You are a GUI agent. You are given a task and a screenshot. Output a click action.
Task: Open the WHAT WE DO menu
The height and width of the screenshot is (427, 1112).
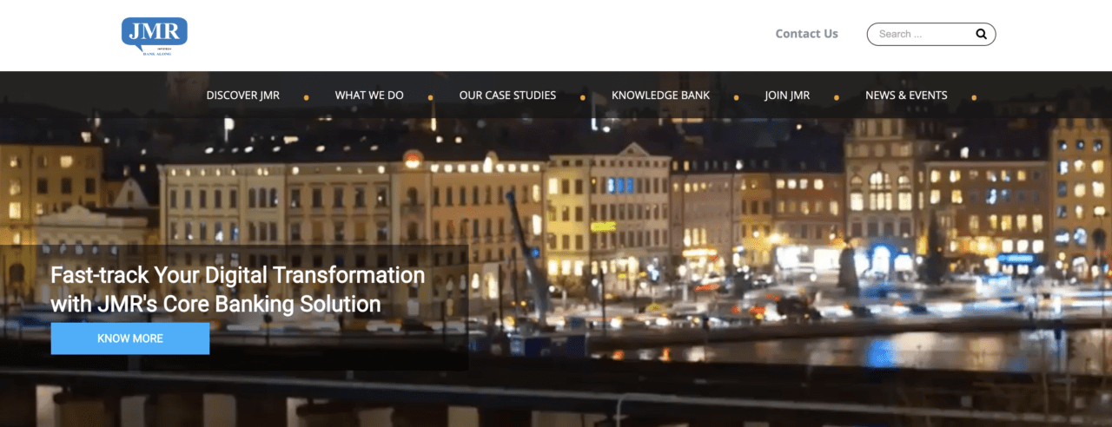pos(369,95)
